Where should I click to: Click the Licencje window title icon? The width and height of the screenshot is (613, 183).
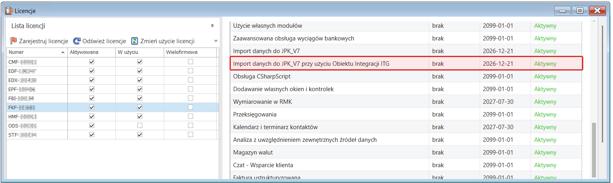(x=9, y=11)
